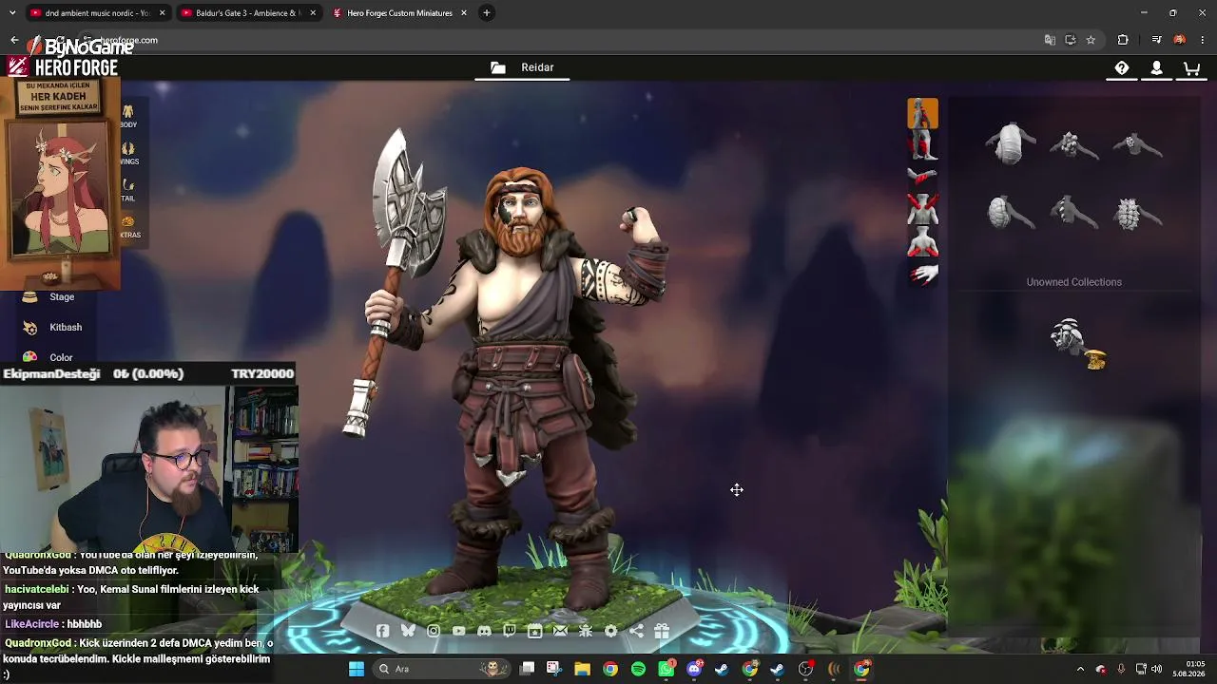Viewport: 1217px width, 684px height.
Task: Open volume control in system tray
Action: coord(1157,669)
